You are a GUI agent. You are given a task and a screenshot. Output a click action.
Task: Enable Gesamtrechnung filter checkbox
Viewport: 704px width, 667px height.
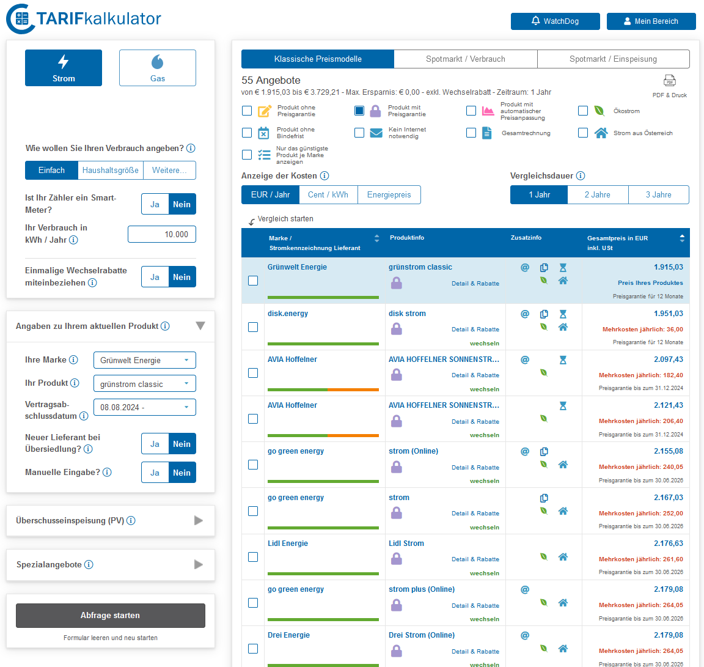[471, 133]
